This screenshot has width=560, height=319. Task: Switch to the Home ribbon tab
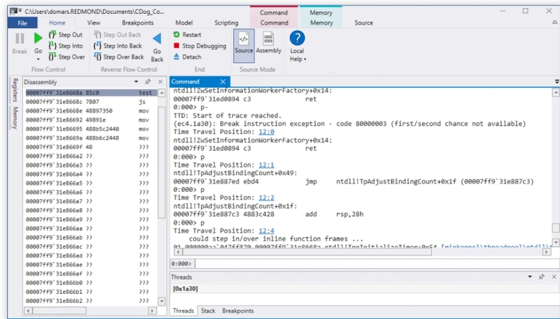click(57, 23)
